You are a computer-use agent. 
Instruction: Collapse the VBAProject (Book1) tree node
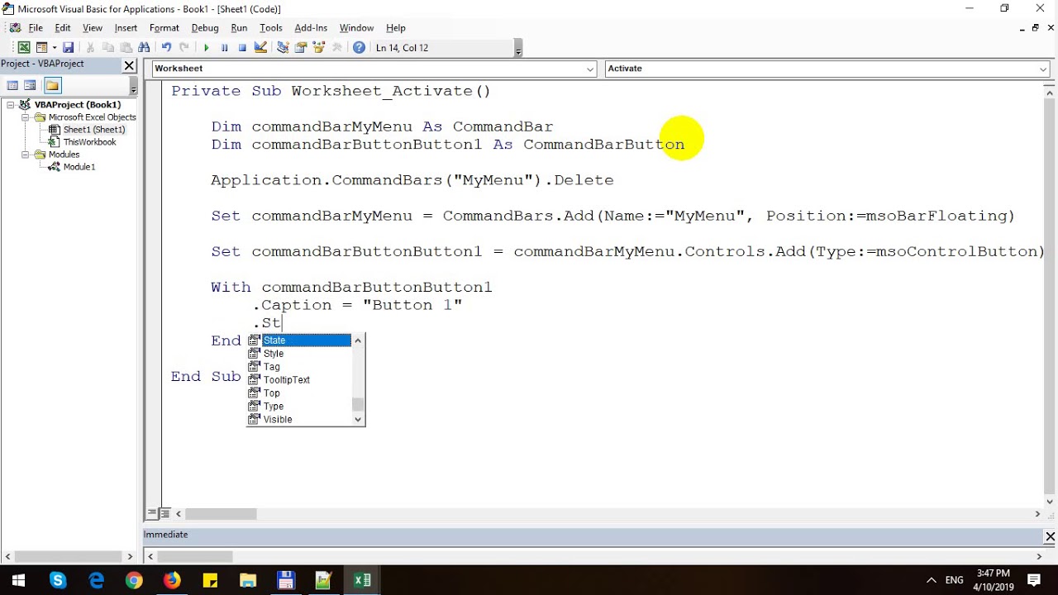coord(11,105)
